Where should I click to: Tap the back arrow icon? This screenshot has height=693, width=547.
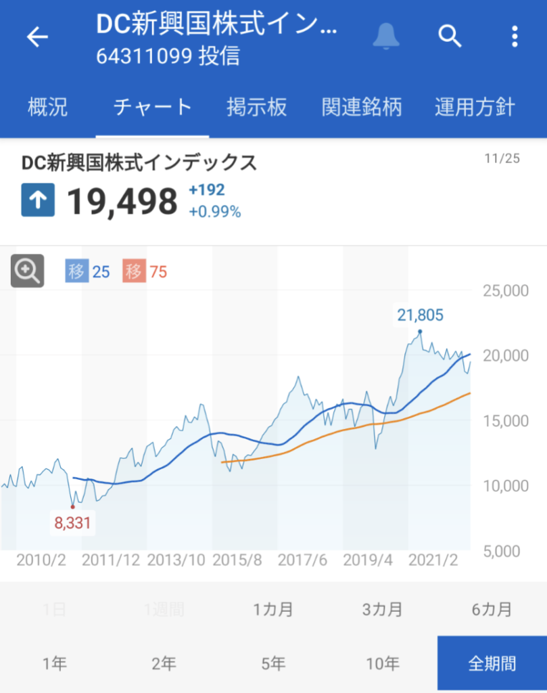click(37, 37)
